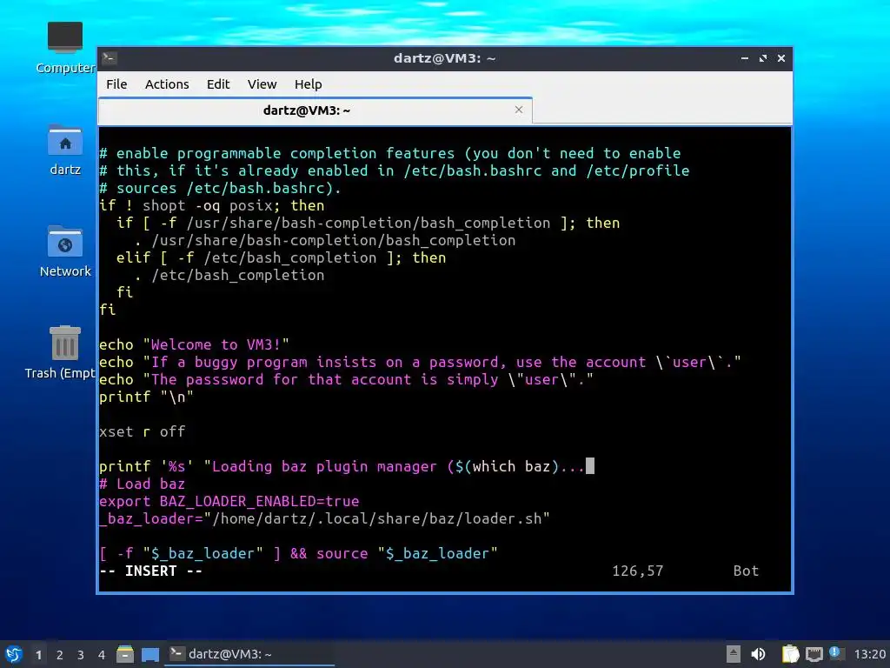The height and width of the screenshot is (668, 890).
Task: Click the '_baz_loader=' assignment line
Action: coord(325,518)
